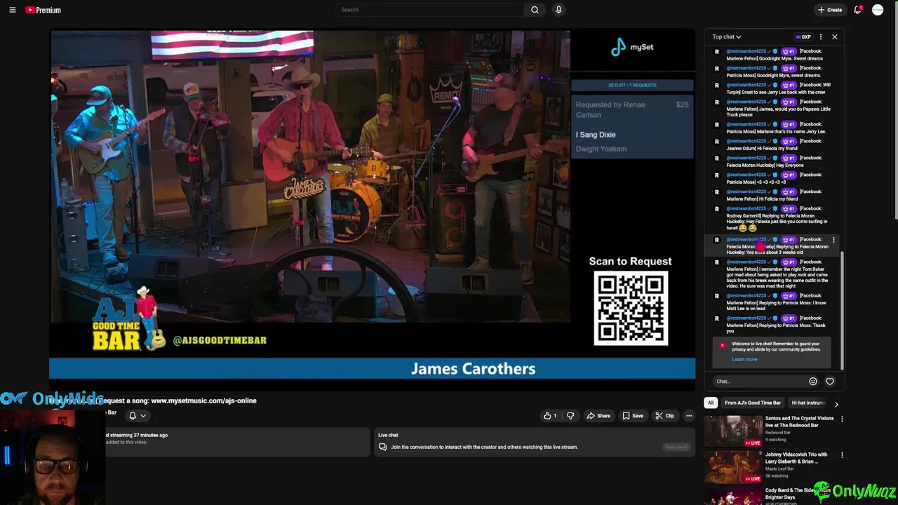
Task: Save the video to a playlist
Action: click(x=633, y=416)
